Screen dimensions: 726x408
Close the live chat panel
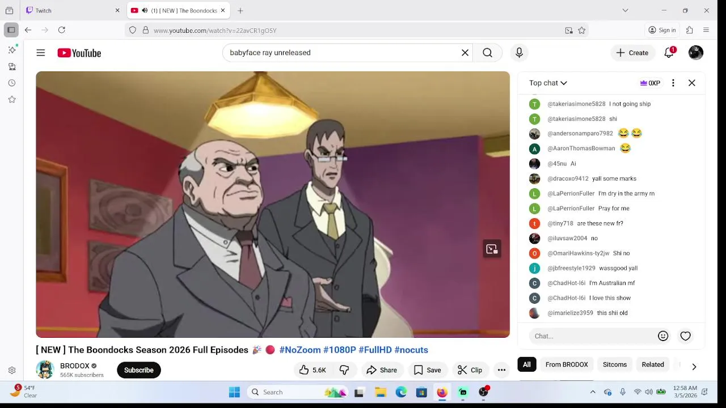(692, 83)
